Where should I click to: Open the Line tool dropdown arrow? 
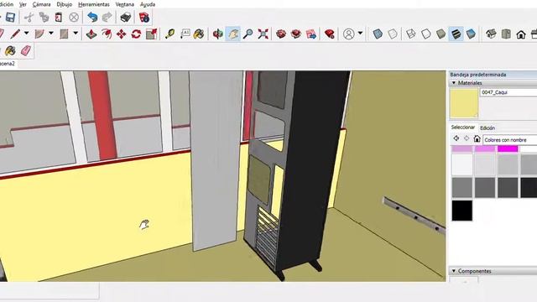coord(26,34)
